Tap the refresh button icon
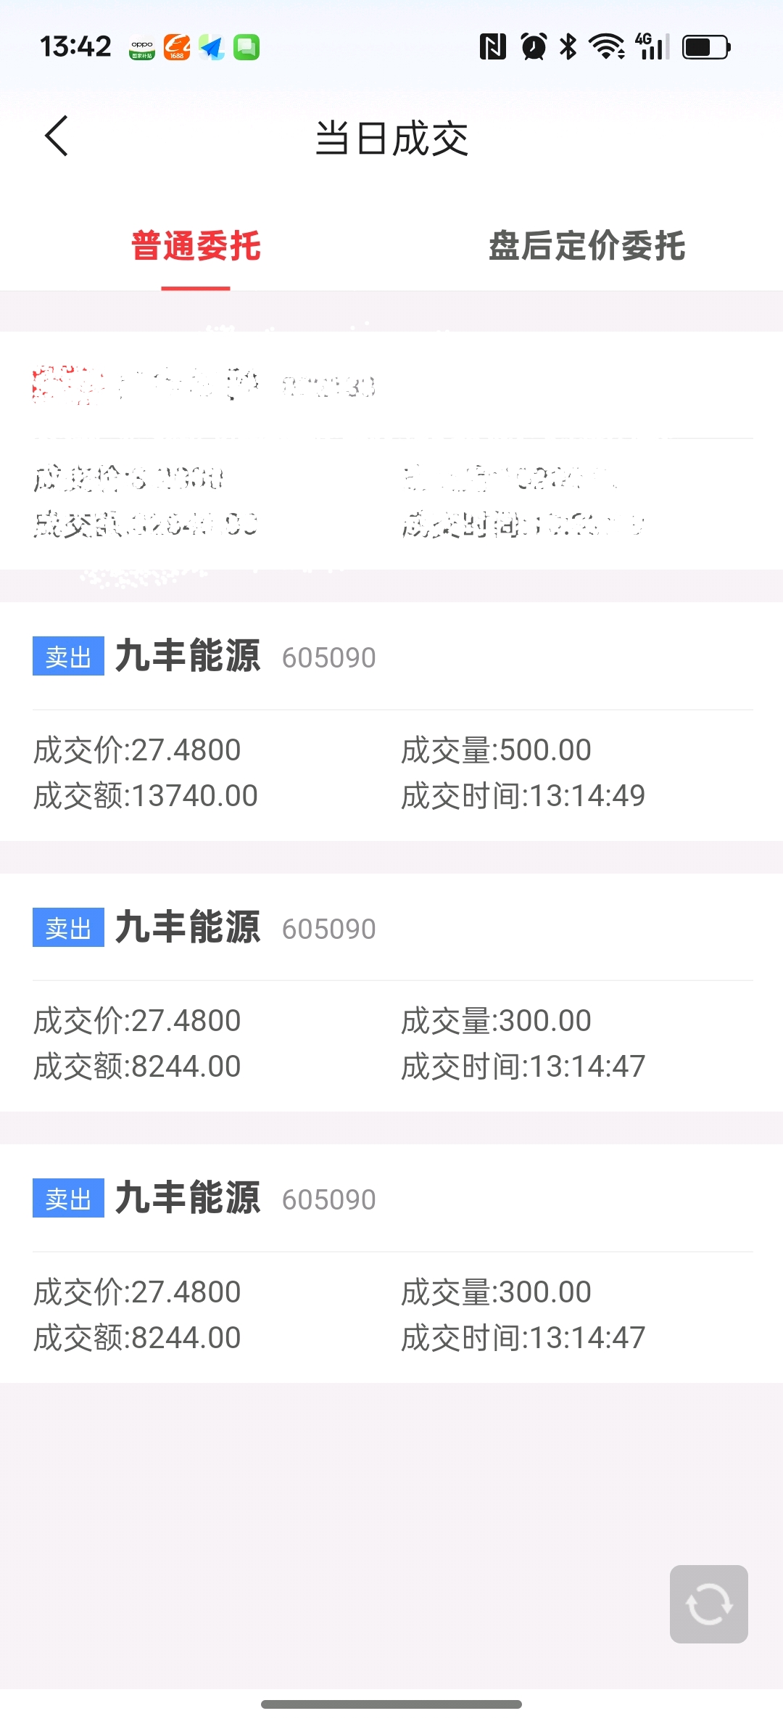Screen dimensions: 783x1724 (x=708, y=1604)
